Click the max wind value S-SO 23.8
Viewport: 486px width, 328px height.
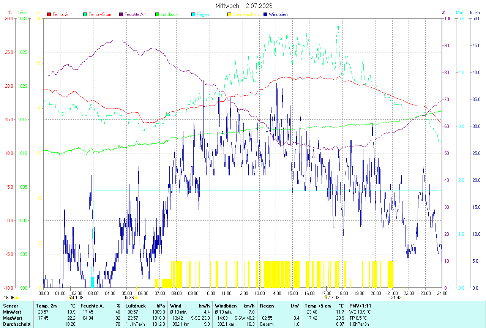click(x=200, y=318)
